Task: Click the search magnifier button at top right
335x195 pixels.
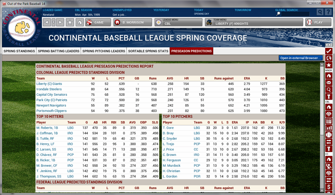Action: [x=320, y=12]
